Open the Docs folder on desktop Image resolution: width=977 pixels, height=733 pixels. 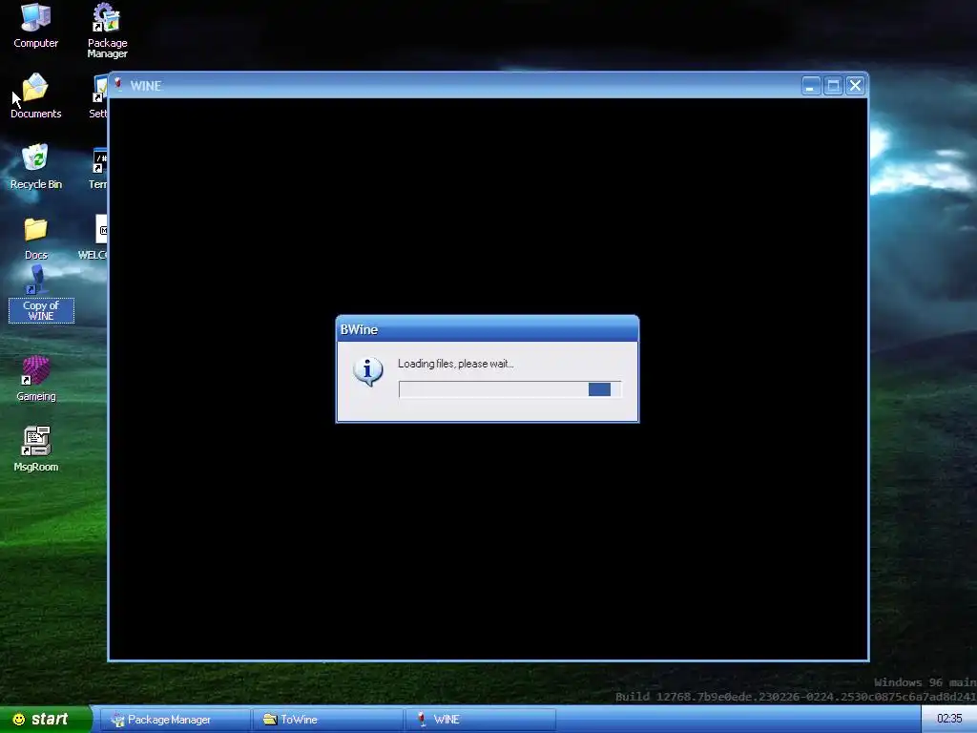coord(35,238)
